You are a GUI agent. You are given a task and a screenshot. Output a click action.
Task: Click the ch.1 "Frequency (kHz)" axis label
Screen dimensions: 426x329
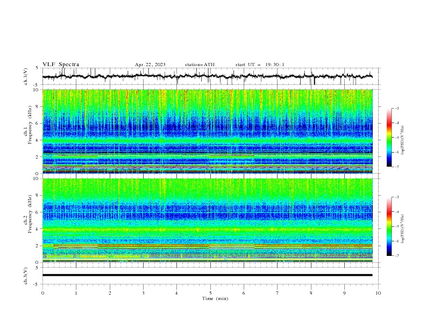pos(30,125)
